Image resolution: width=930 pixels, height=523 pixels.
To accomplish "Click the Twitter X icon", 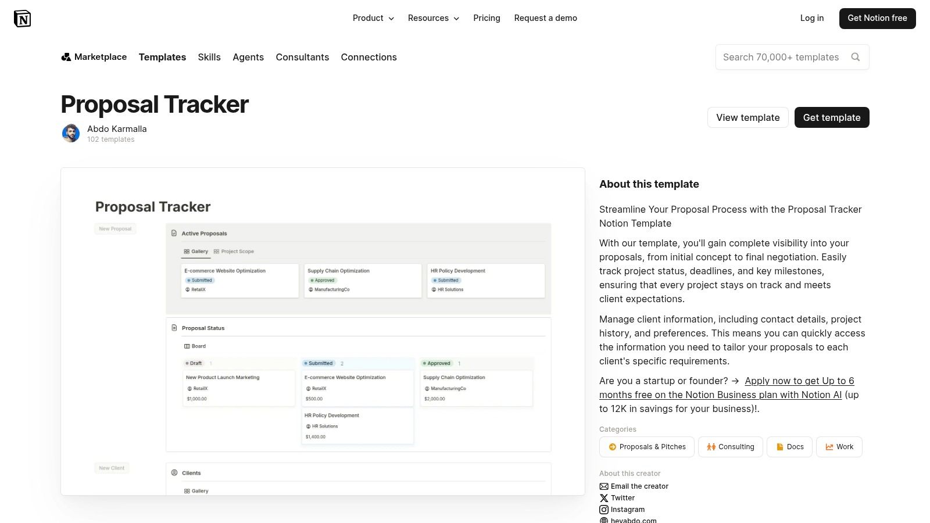I will click(x=604, y=498).
